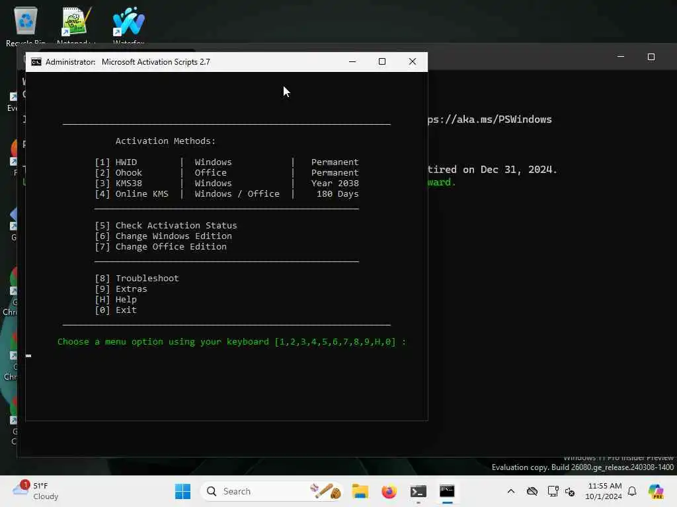Switch to the PowerShell terminal taskbar icon
The width and height of the screenshot is (677, 507).
coord(418,491)
